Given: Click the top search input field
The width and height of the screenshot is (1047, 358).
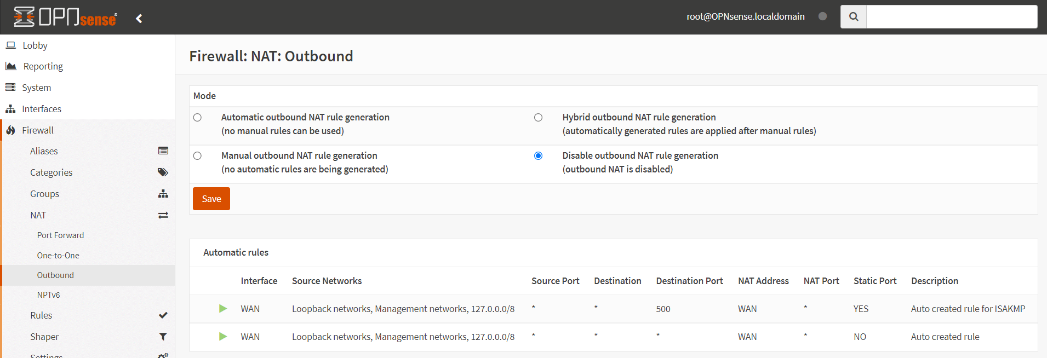Looking at the screenshot, I should click(951, 17).
